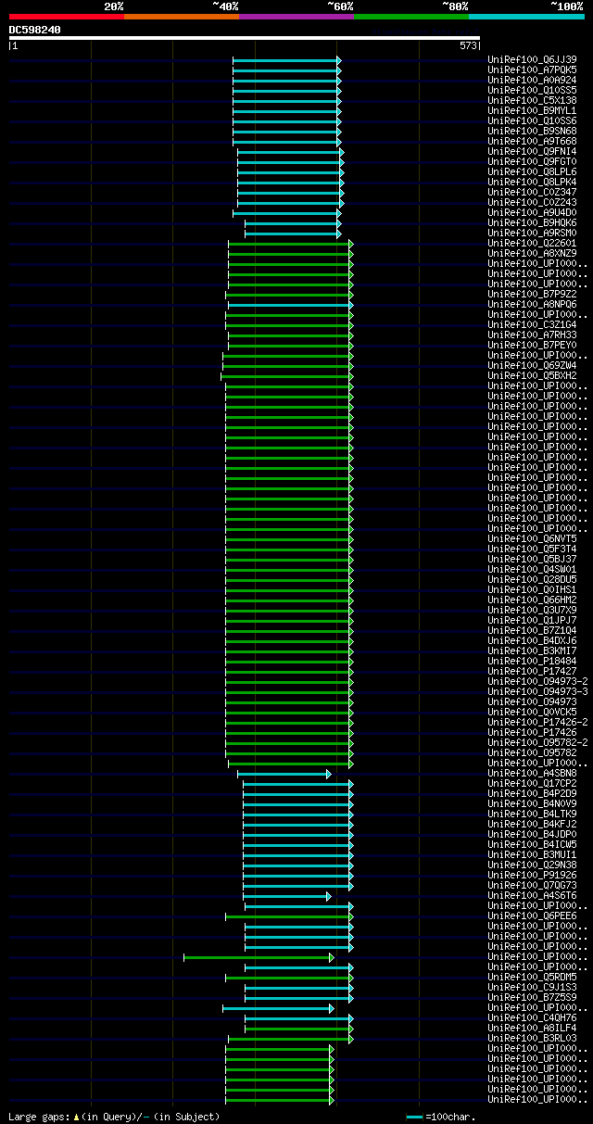
Task: Select the UniRef100_P91926 label
Action: click(532, 875)
